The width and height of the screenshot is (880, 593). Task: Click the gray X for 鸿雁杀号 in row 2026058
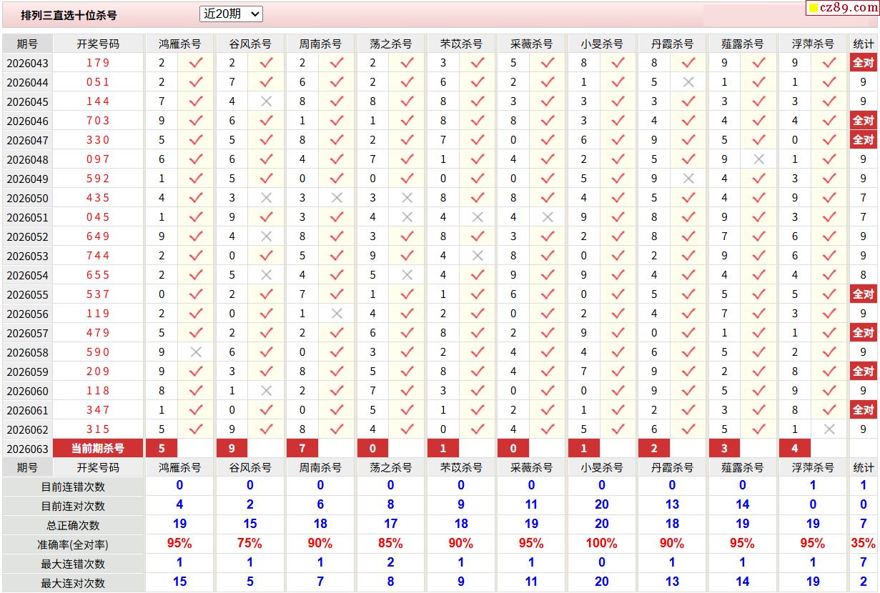click(196, 352)
